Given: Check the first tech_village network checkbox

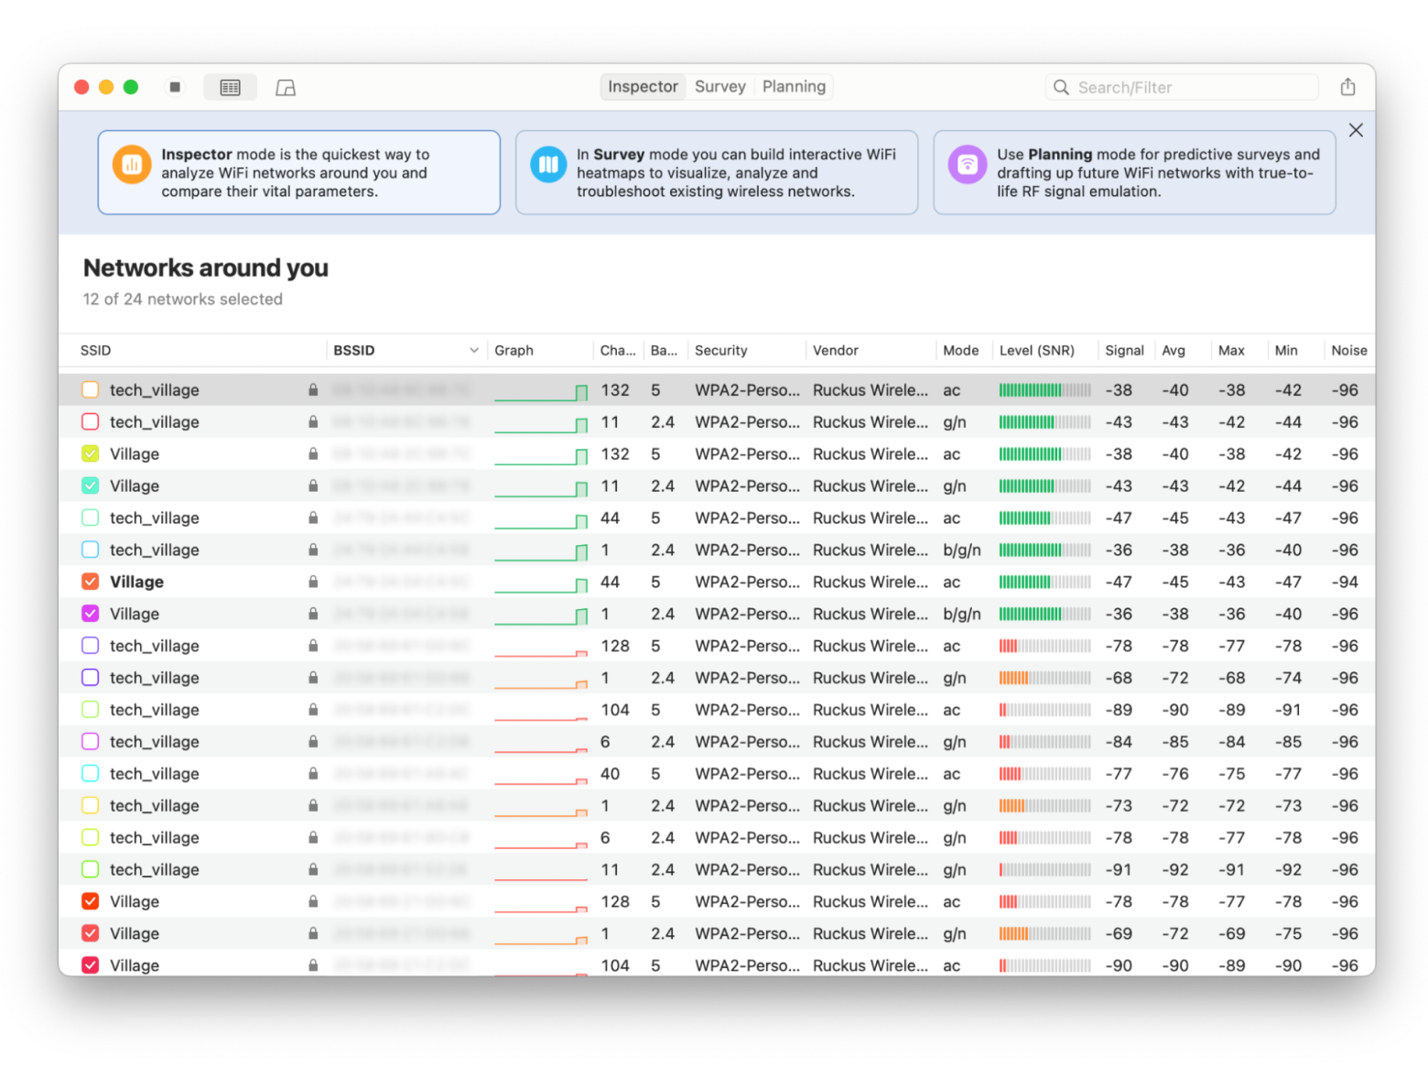Looking at the screenshot, I should point(91,390).
